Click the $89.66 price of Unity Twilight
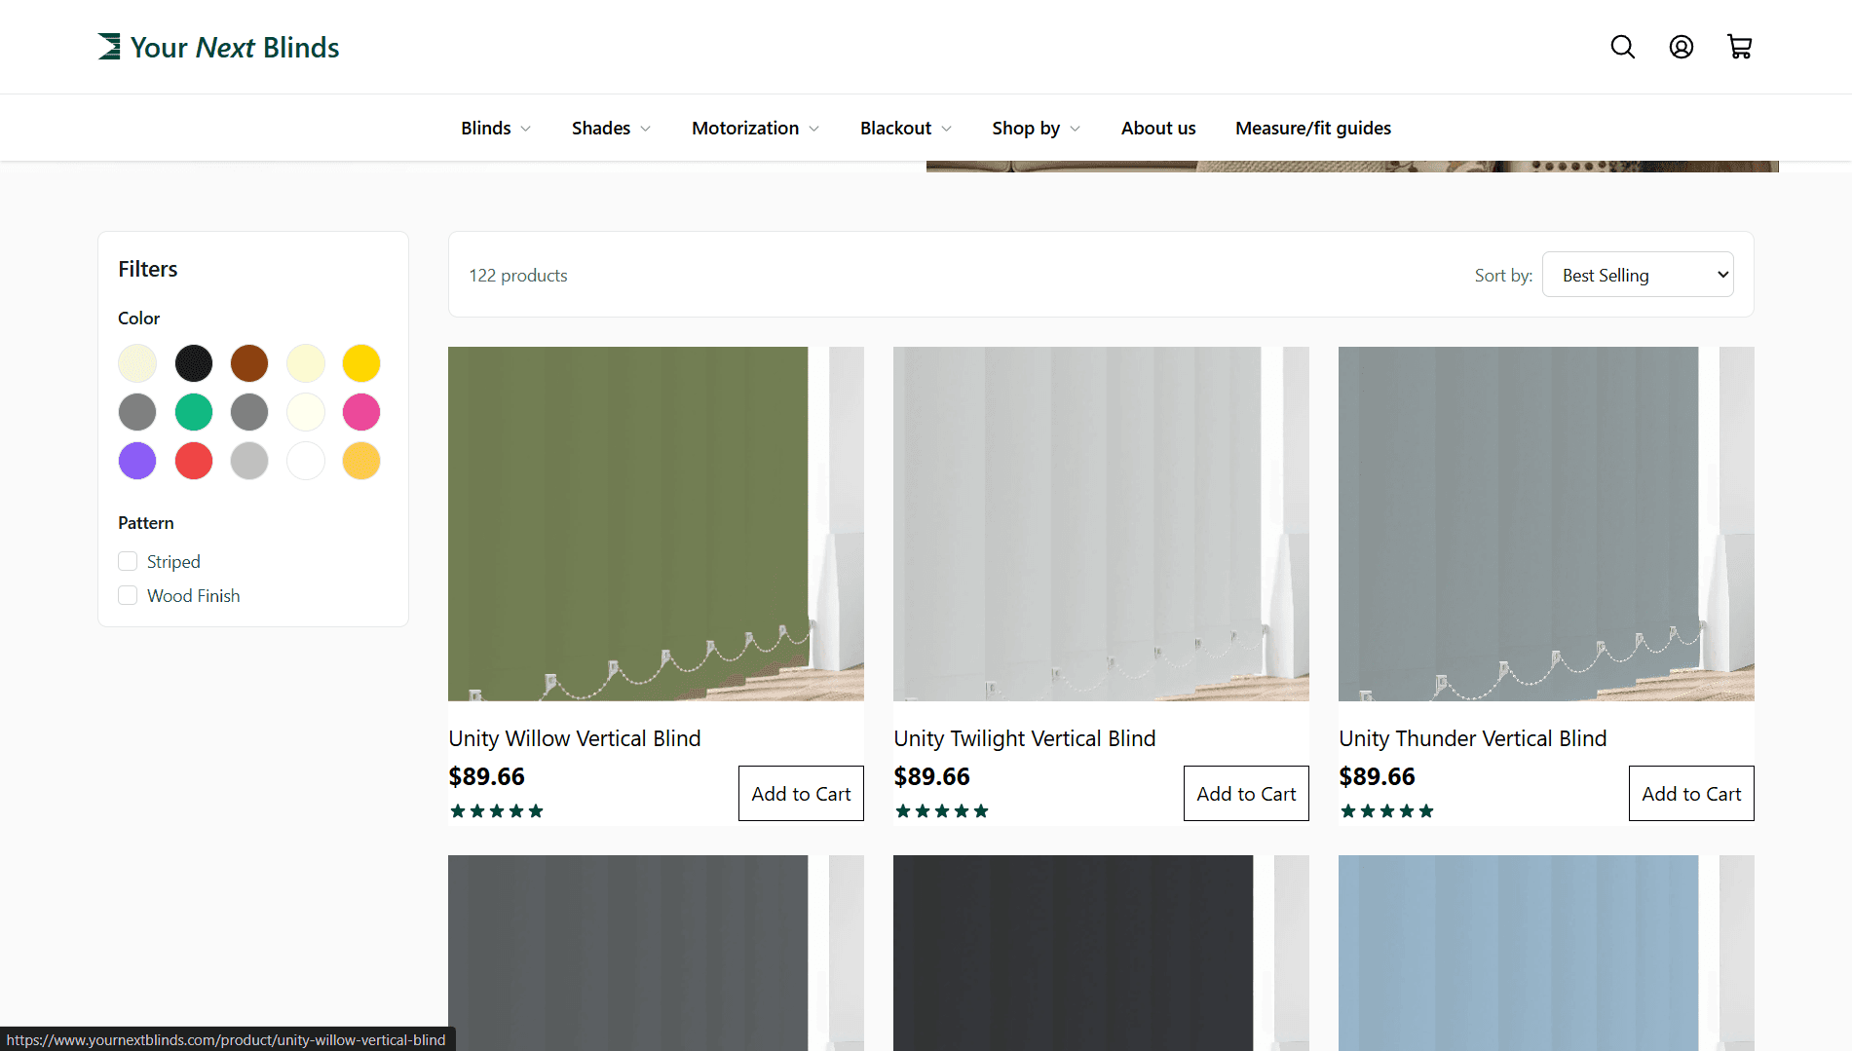The width and height of the screenshot is (1852, 1051). coord(931,776)
